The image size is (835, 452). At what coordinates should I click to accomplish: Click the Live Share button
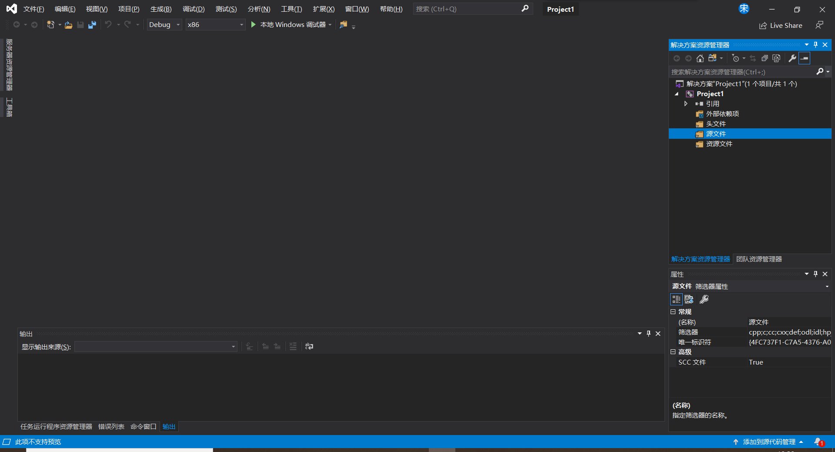pos(781,26)
